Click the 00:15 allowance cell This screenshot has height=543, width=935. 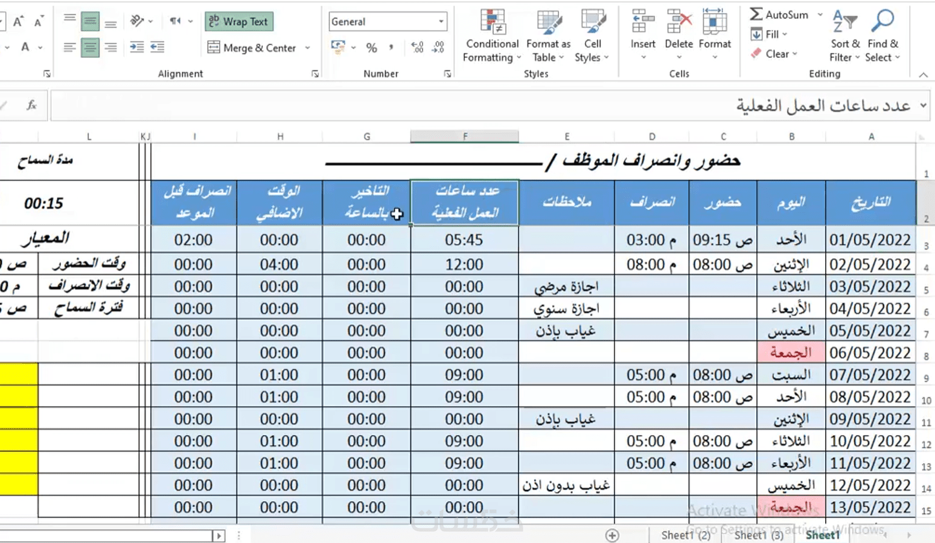coord(43,203)
